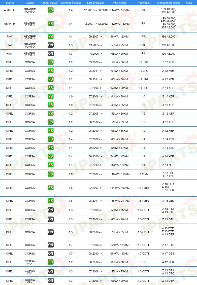This screenshot has width=197, height=285.
Task: Click engine code A 14 NEL
Action: (168, 165)
